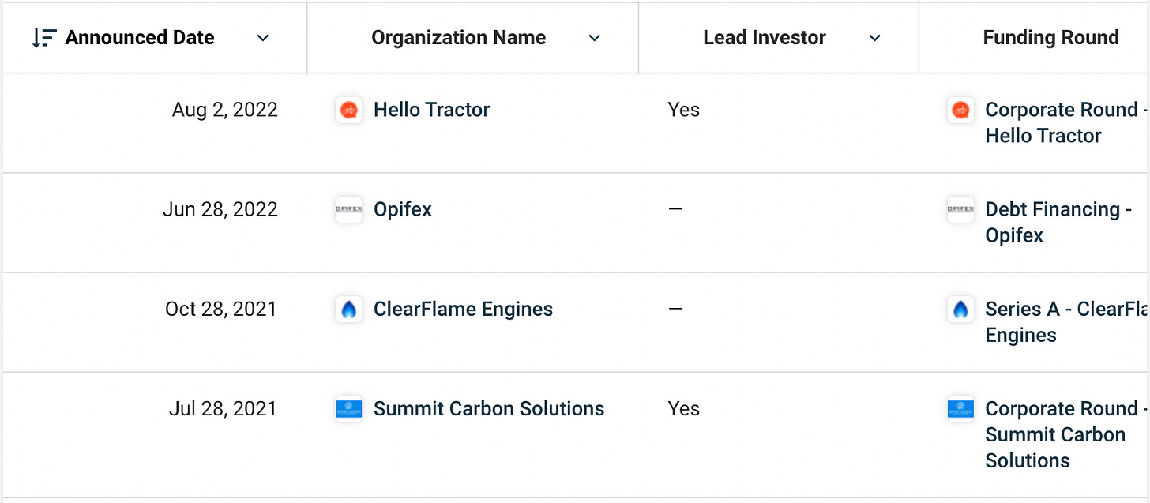
Task: Click ClearFlame flame logo in Funding Round column
Action: point(960,310)
